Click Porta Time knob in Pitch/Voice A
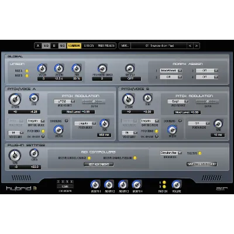Screen dimensions: 234x234 105,123
